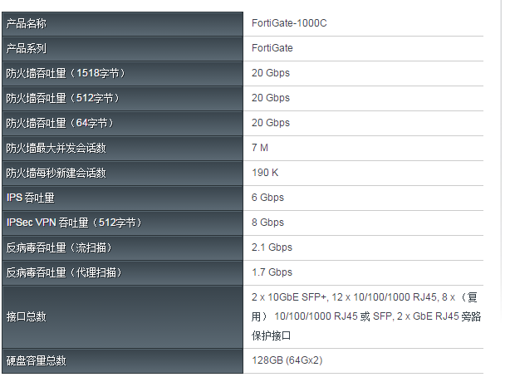Click the 反病毒吞吐量（代理扫描）label
Viewport: 510px width, 382px height.
[64, 272]
